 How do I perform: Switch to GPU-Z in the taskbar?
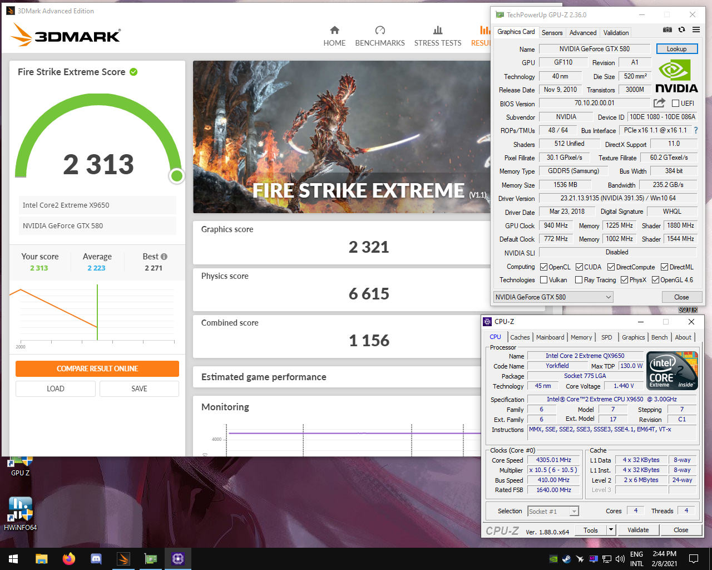coord(151,559)
